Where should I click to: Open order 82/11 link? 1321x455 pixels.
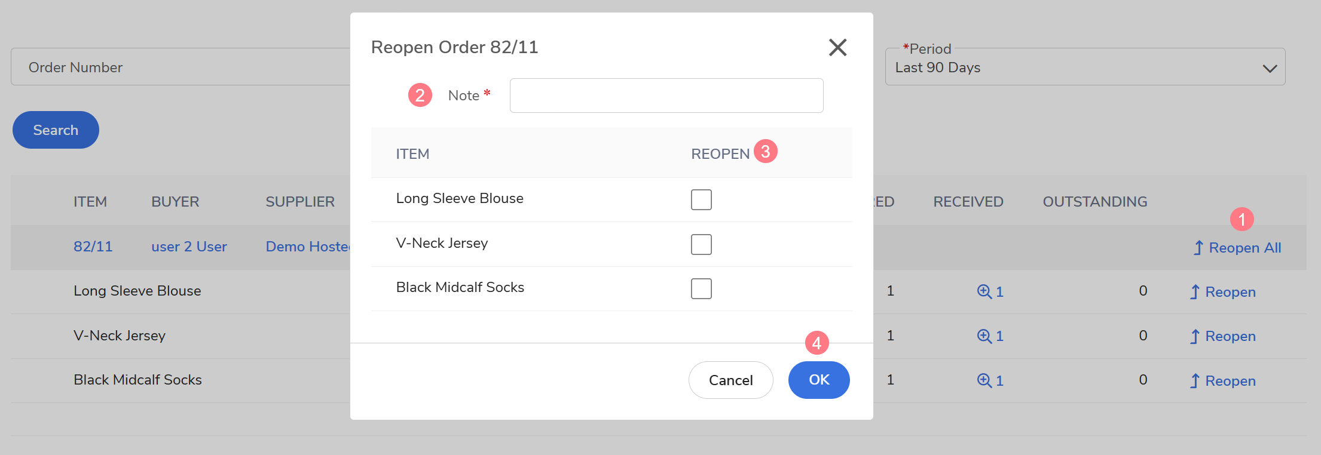93,247
